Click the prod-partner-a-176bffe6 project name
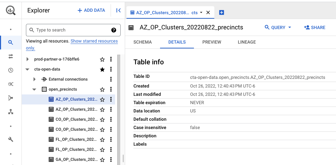Screen dimensions: 336x165 [57, 59]
